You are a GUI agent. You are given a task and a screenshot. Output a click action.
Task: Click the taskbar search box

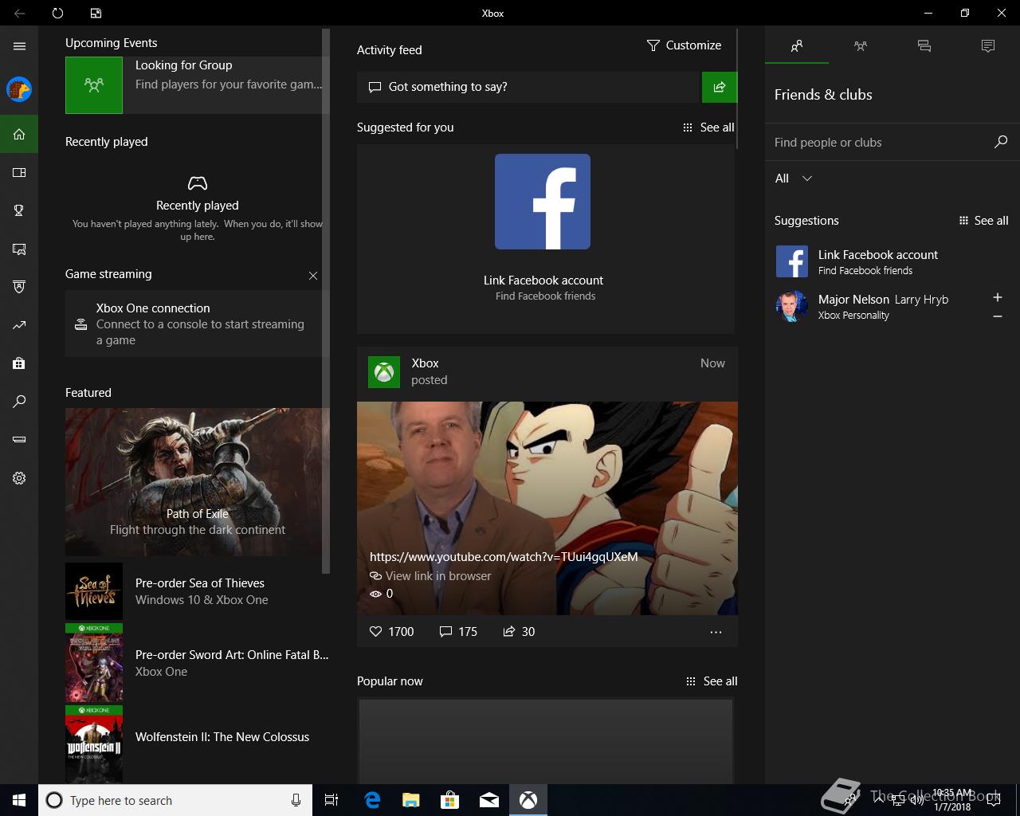[x=175, y=800]
